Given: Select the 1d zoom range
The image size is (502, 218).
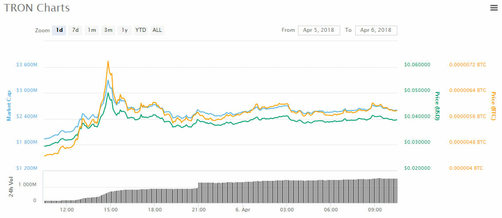Looking at the screenshot, I should (59, 30).
